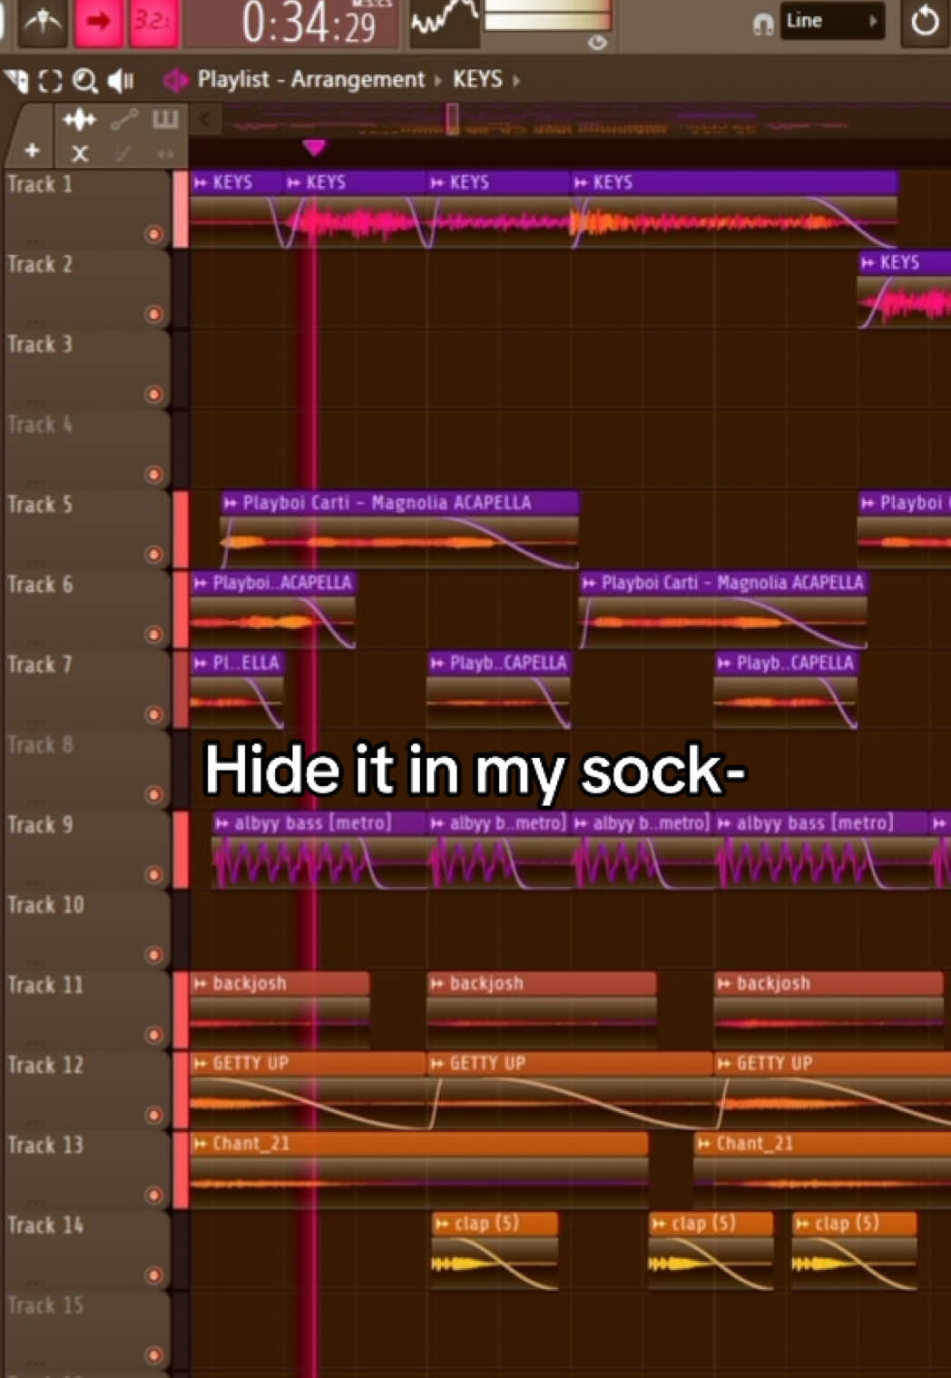Click the oscilloscope waveform display
951x1378 pixels.
[x=444, y=21]
